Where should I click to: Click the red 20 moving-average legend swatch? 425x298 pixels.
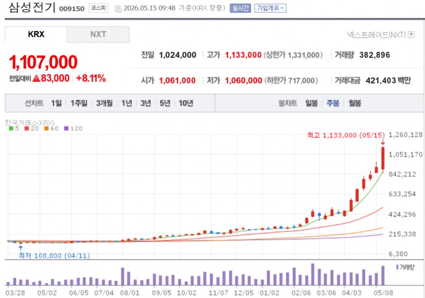tap(27, 128)
